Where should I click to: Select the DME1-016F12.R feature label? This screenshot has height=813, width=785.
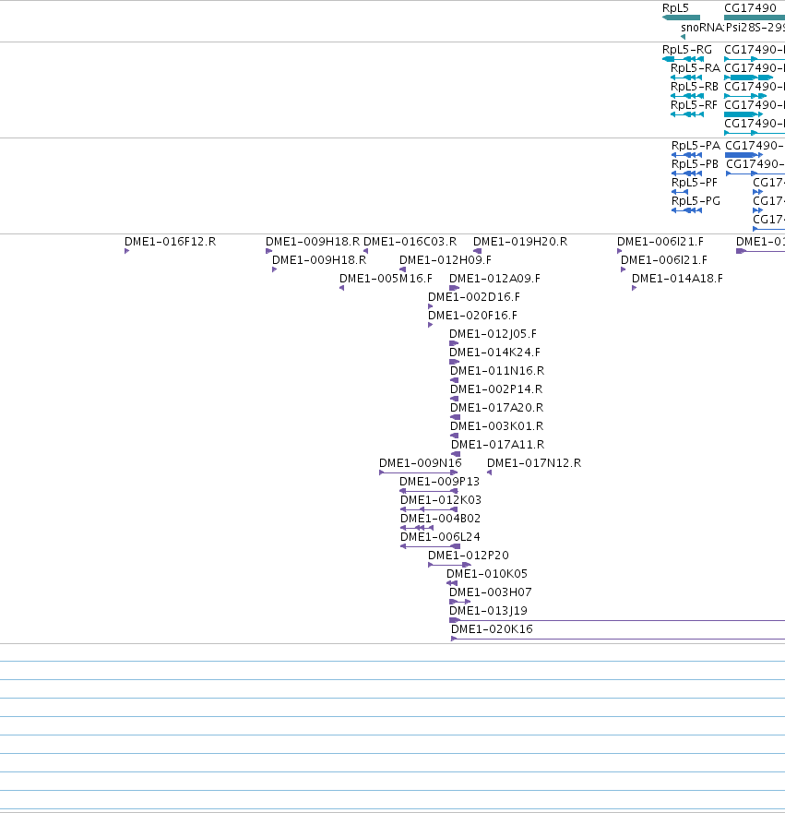pos(170,242)
